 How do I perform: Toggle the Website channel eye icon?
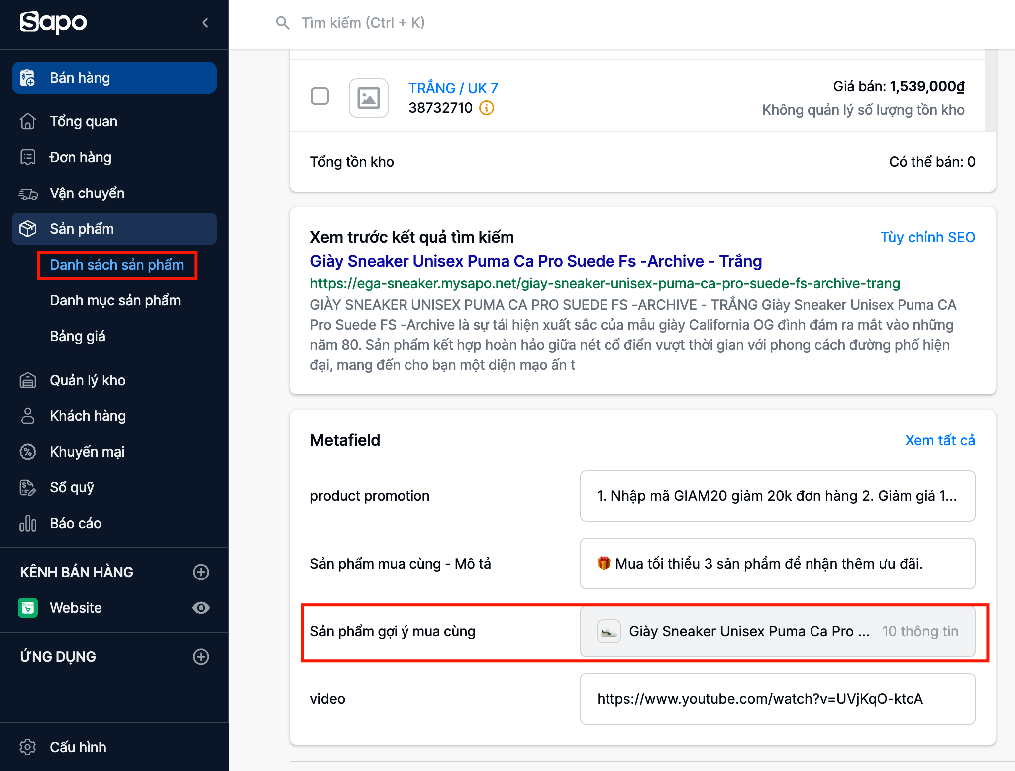pyautogui.click(x=201, y=608)
